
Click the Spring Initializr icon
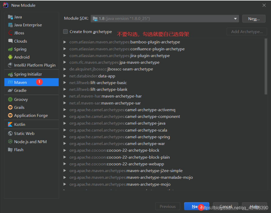[x=10, y=74]
